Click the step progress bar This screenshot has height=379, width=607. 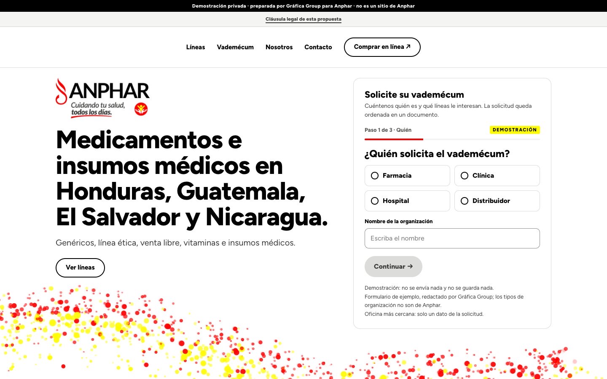452,139
